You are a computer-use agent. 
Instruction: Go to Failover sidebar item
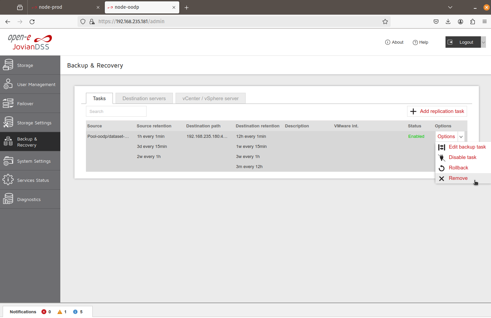pos(30,104)
